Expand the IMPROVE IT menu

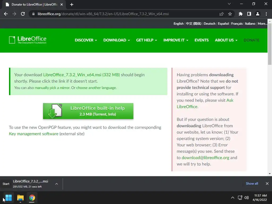(176, 40)
